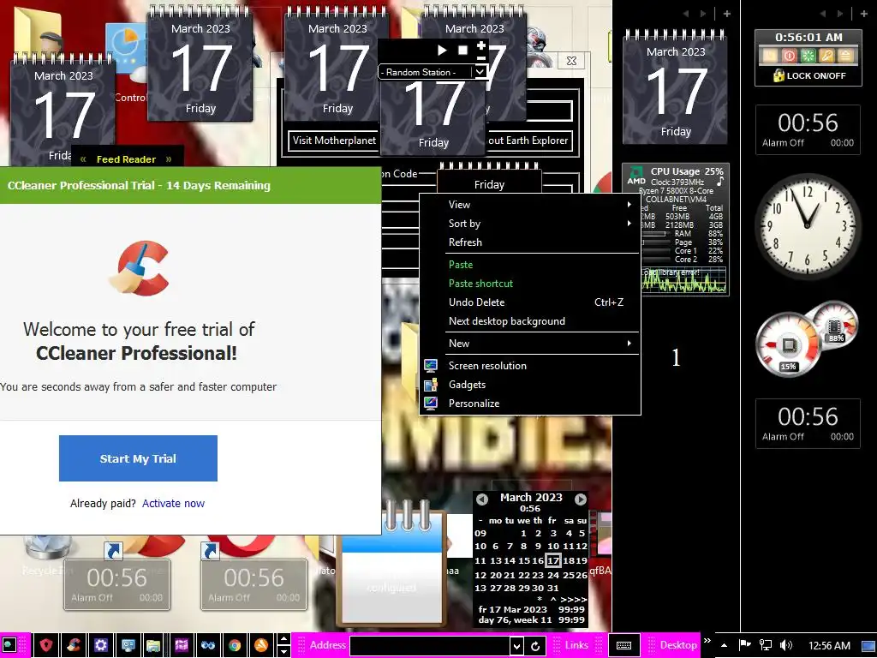Open the purple window taskbar icon
This screenshot has width=877, height=658.
[x=182, y=645]
